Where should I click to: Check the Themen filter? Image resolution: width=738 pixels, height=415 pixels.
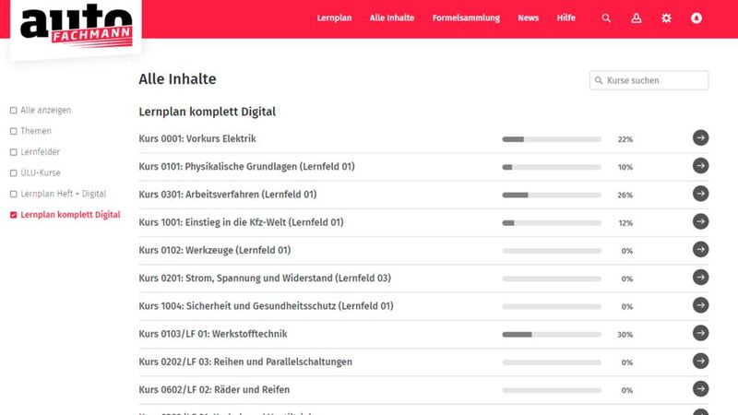click(13, 131)
